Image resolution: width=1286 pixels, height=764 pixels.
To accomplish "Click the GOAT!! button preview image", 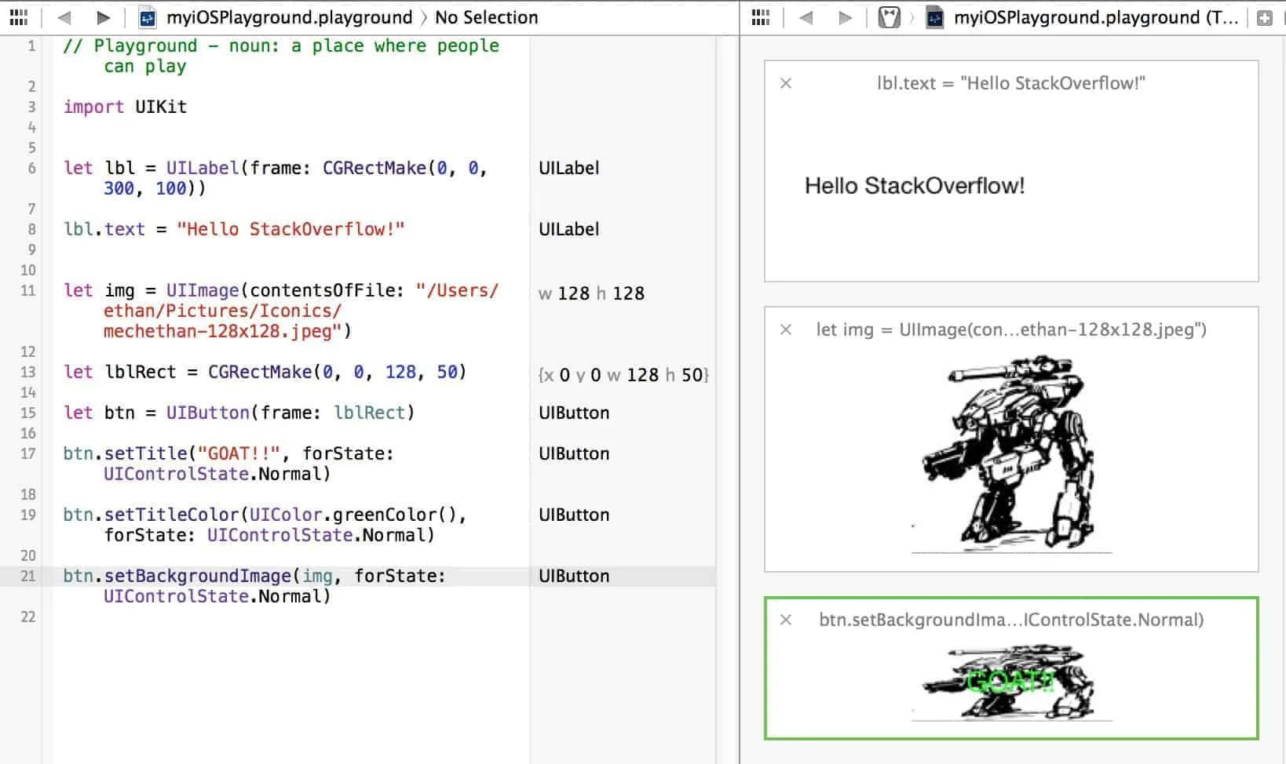I will click(x=1012, y=683).
